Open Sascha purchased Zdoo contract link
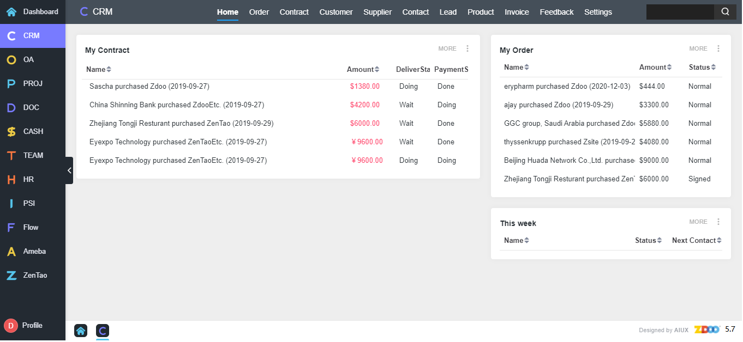743x342 pixels. pos(149,86)
